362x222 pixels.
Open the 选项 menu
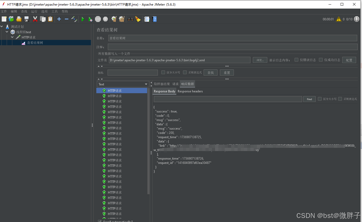coord(44,12)
